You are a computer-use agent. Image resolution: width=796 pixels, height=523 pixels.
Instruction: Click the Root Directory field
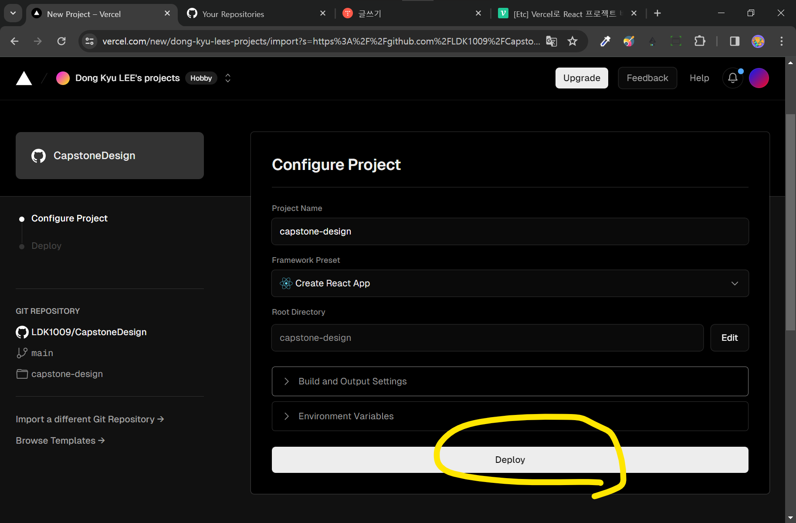488,338
